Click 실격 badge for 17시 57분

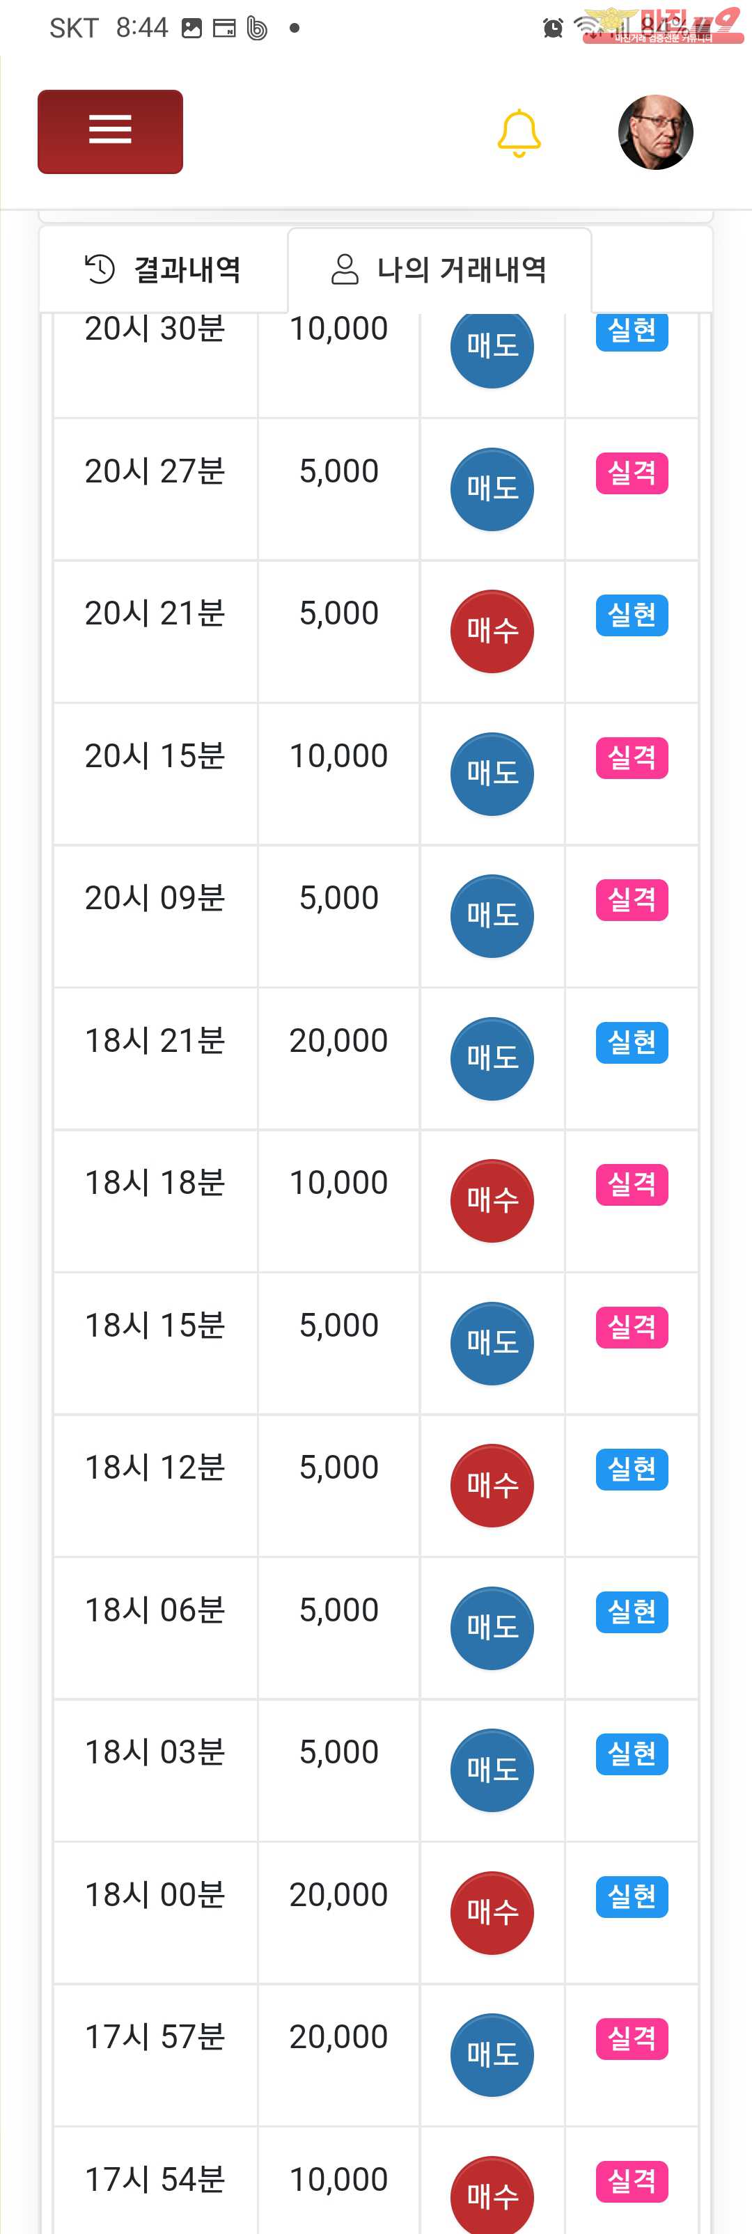point(632,2038)
